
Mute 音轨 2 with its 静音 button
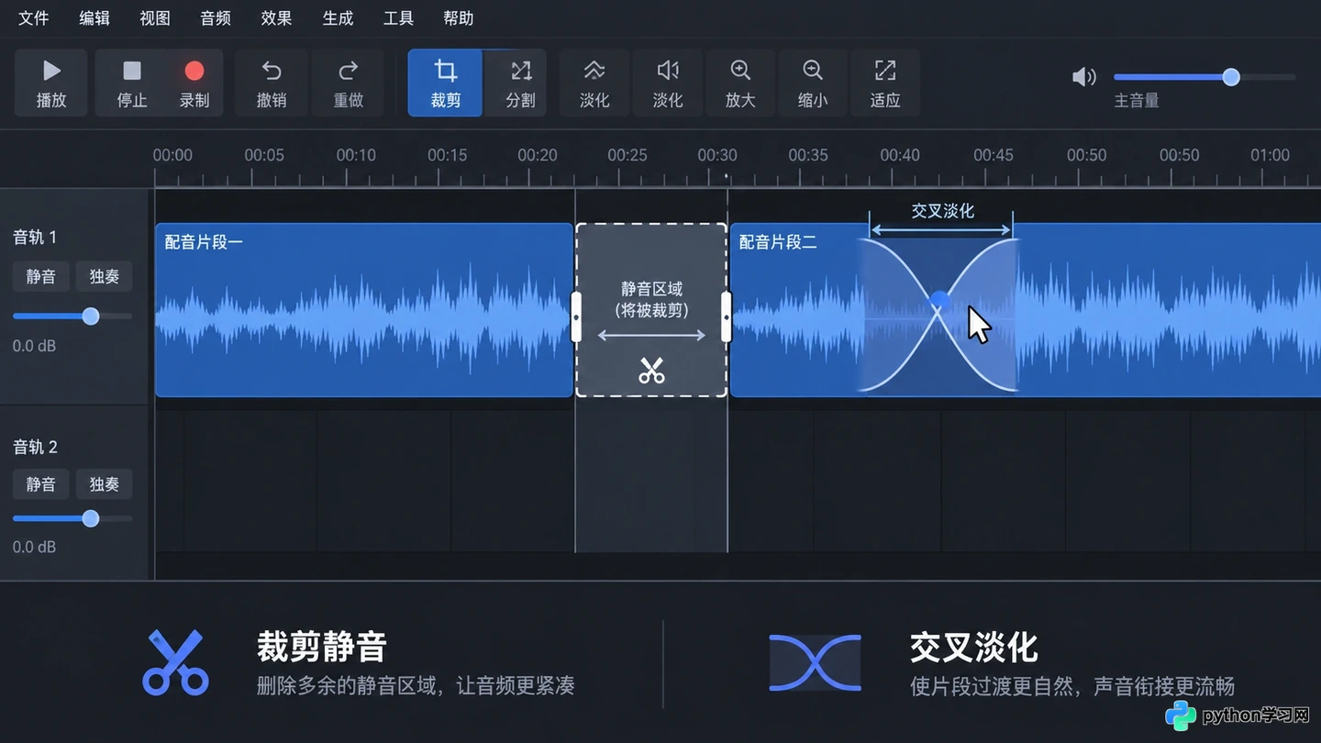[40, 484]
